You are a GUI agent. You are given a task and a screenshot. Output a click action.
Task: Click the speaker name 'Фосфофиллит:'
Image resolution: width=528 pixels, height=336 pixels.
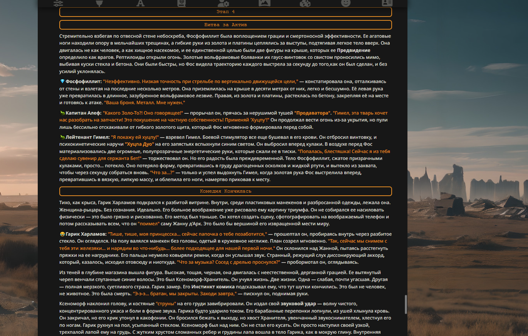pos(84,82)
